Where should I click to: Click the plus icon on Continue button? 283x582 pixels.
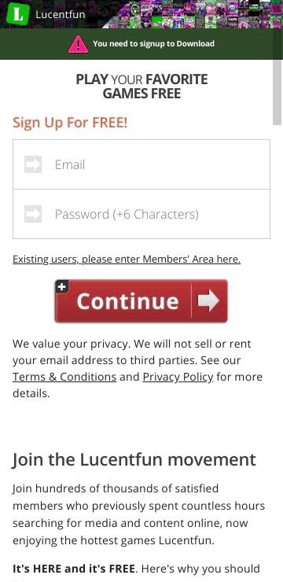pos(62,286)
